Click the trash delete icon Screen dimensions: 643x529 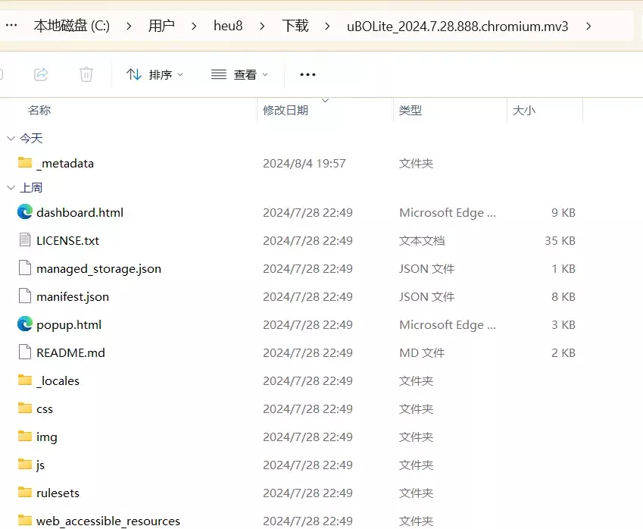[86, 74]
